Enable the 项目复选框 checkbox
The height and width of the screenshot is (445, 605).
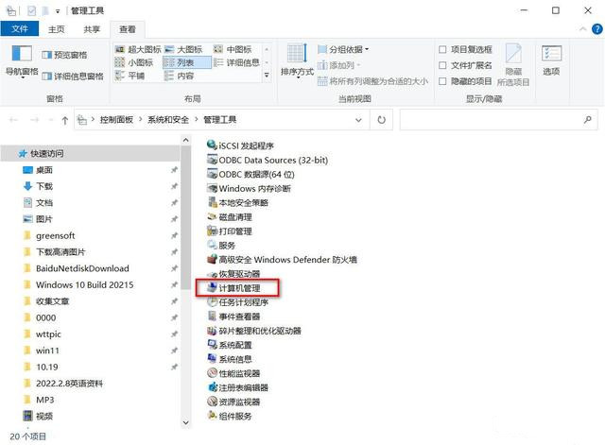[443, 49]
